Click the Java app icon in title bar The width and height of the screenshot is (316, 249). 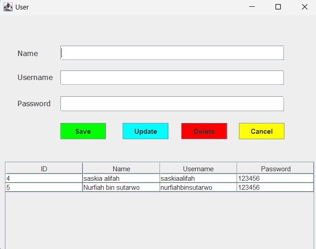pyautogui.click(x=8, y=7)
